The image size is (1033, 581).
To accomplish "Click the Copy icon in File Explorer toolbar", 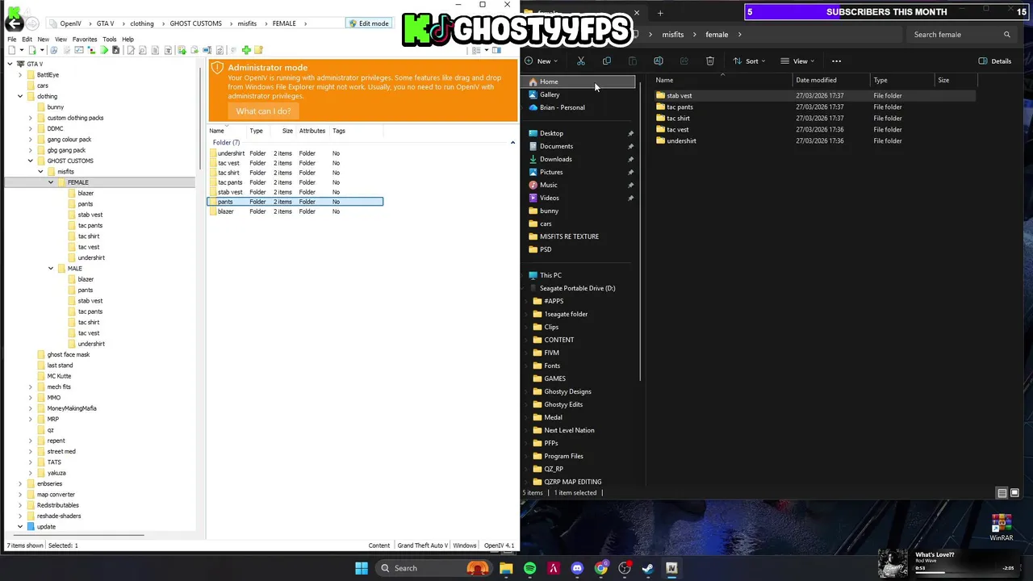I will tap(607, 61).
